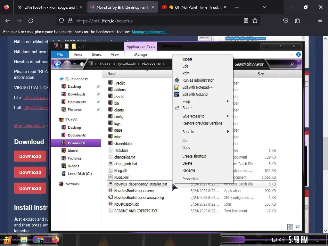Choose Open in the context menu
The image size is (328, 246).
click(x=187, y=59)
